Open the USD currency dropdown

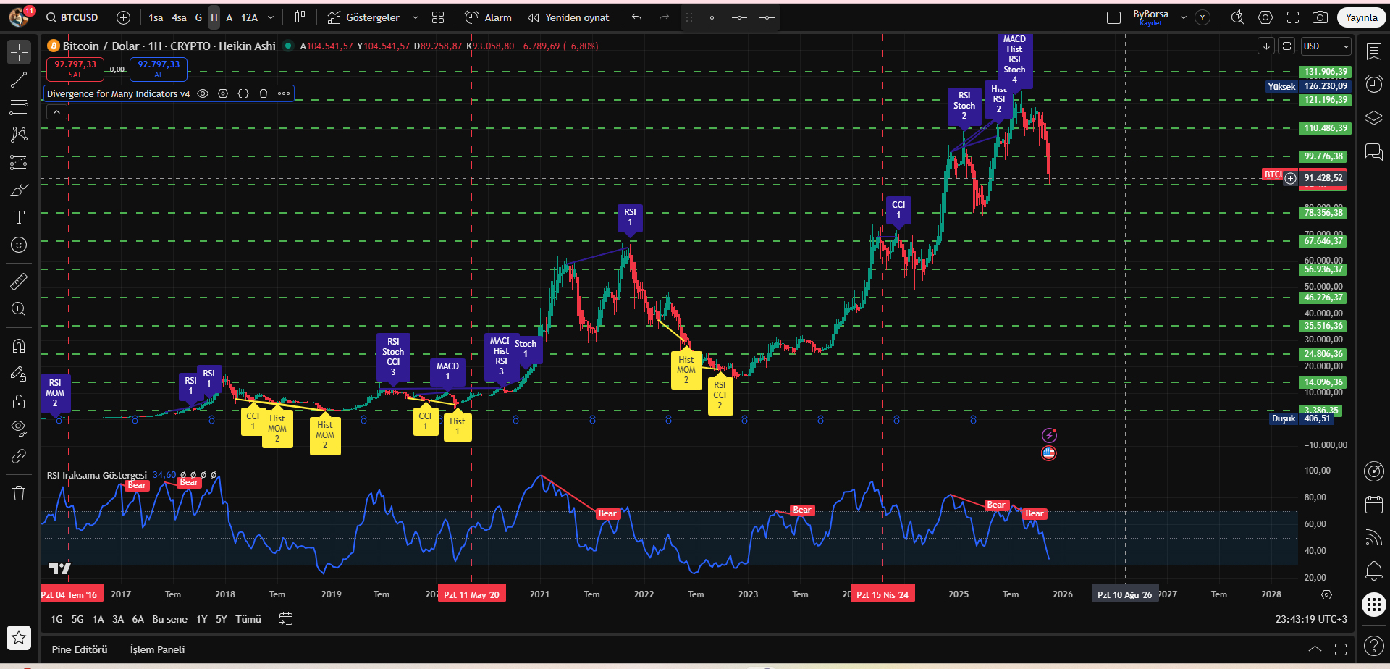point(1326,46)
